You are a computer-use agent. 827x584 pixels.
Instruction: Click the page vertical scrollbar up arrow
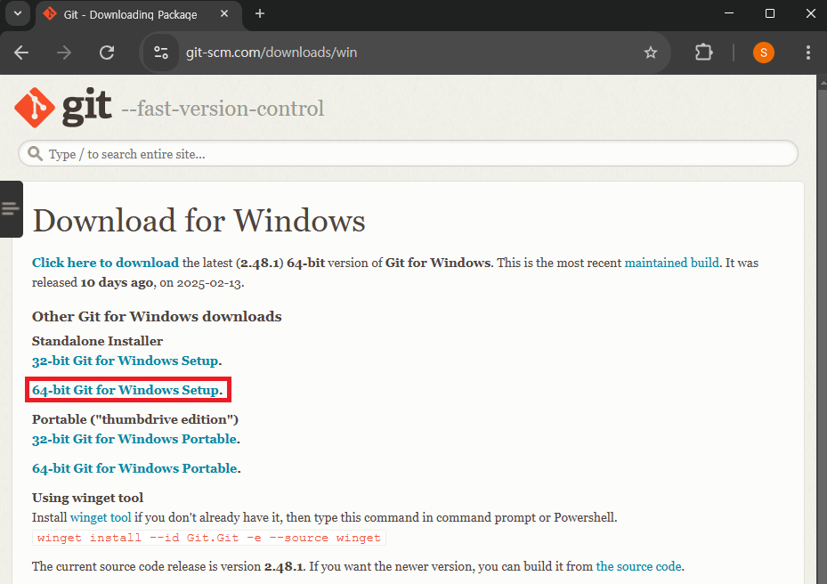(823, 82)
